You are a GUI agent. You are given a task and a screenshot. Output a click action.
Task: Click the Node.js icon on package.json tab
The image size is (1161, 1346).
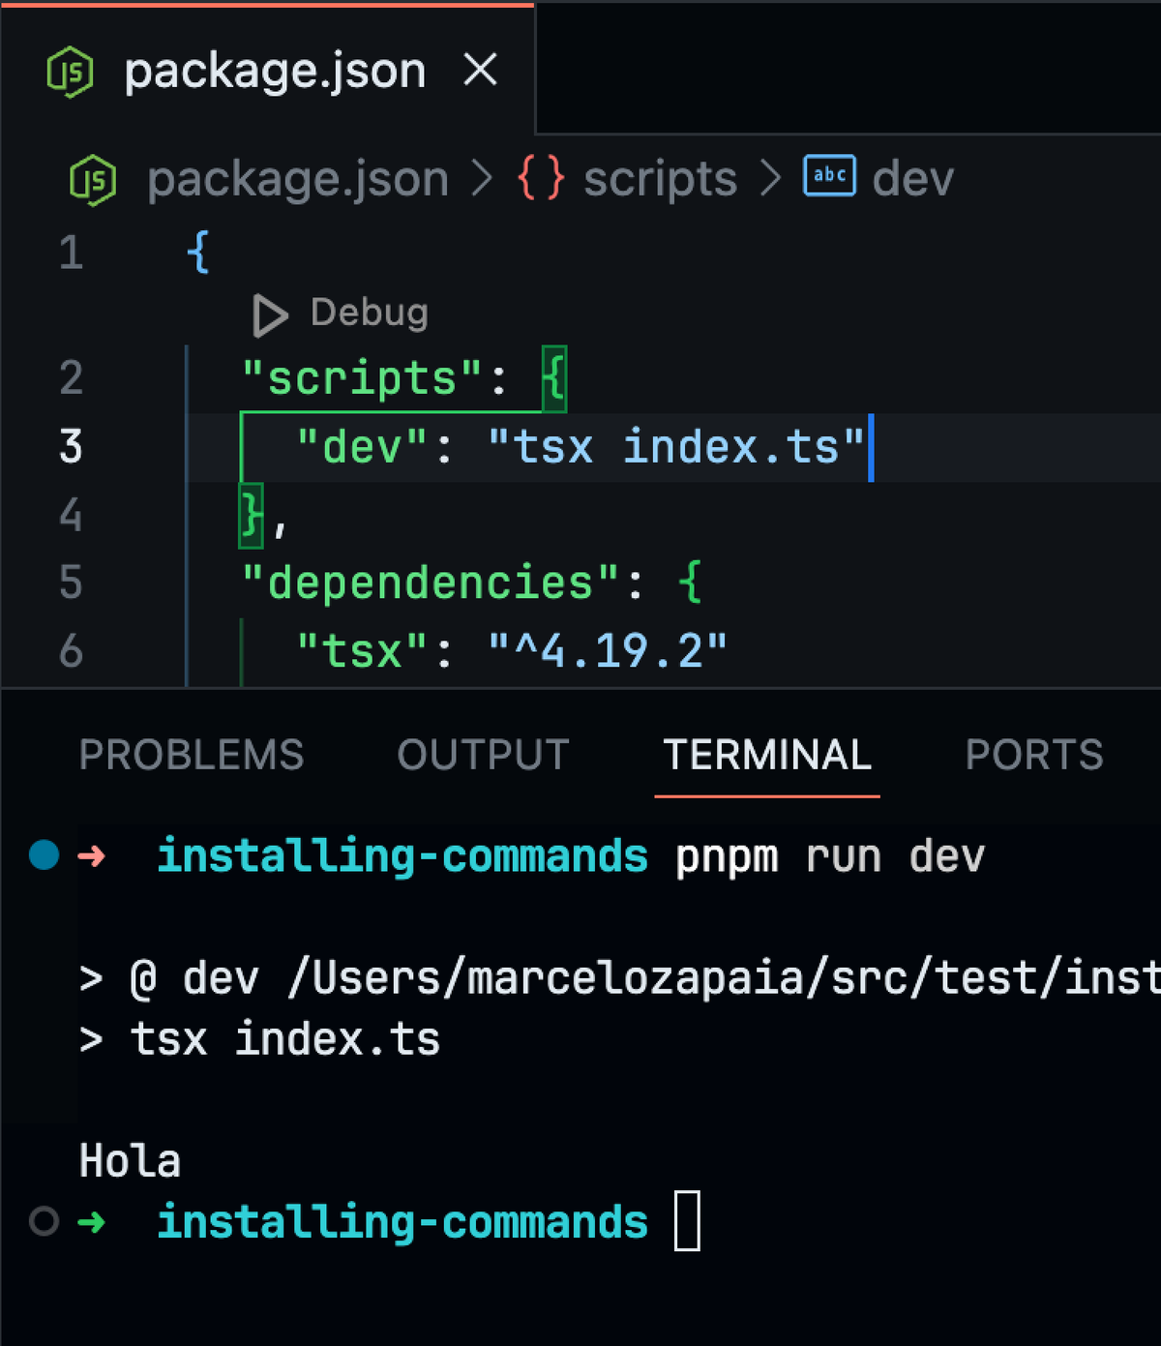(x=71, y=72)
